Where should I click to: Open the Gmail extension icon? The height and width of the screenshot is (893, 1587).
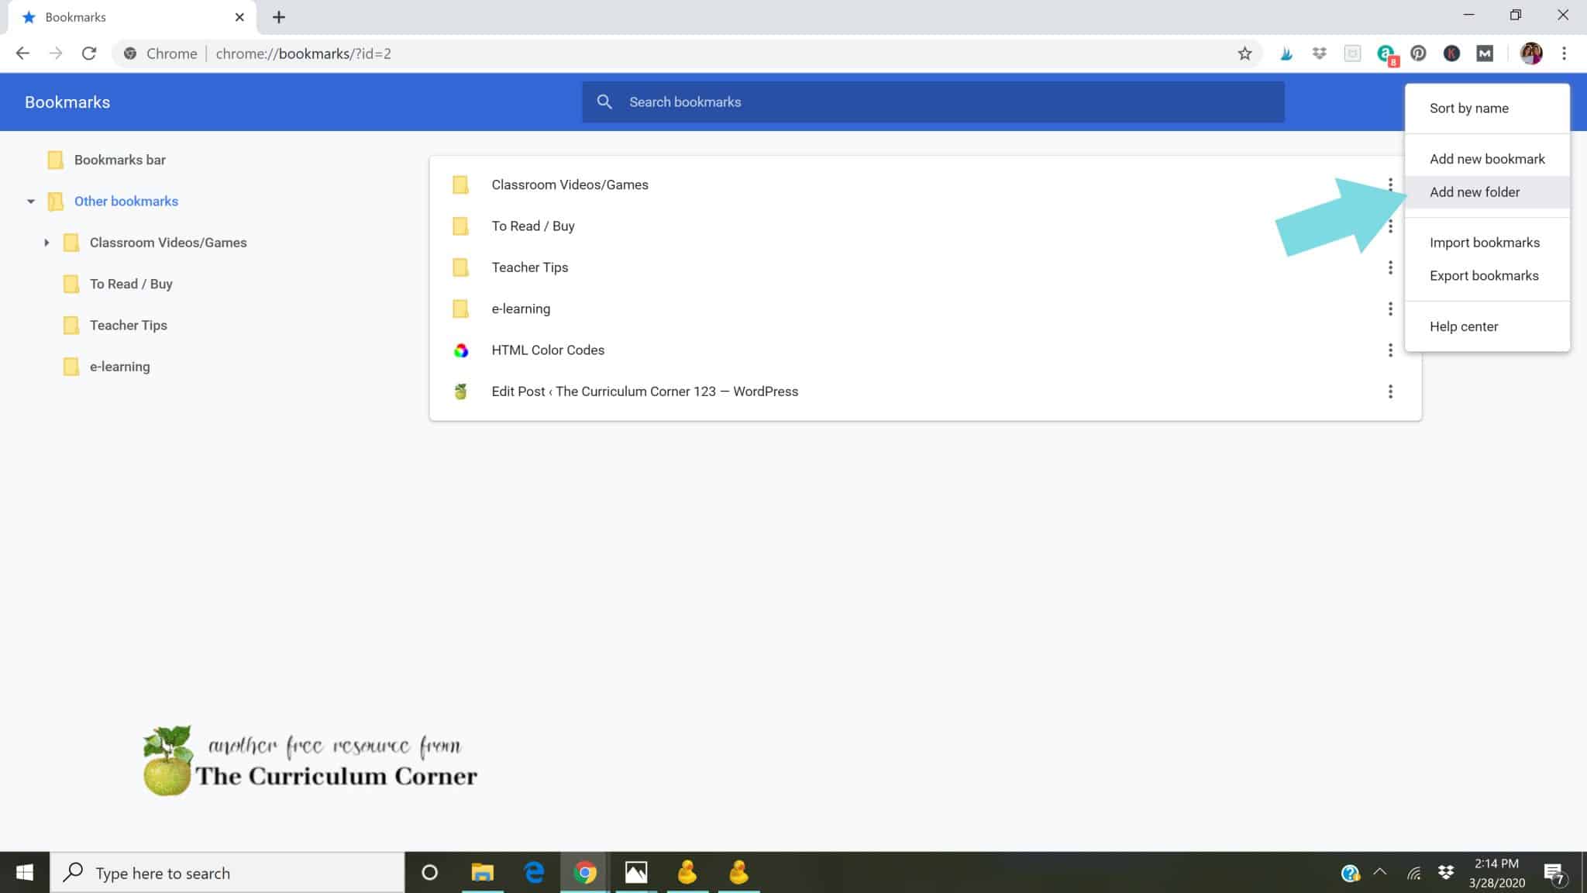pyautogui.click(x=1484, y=53)
